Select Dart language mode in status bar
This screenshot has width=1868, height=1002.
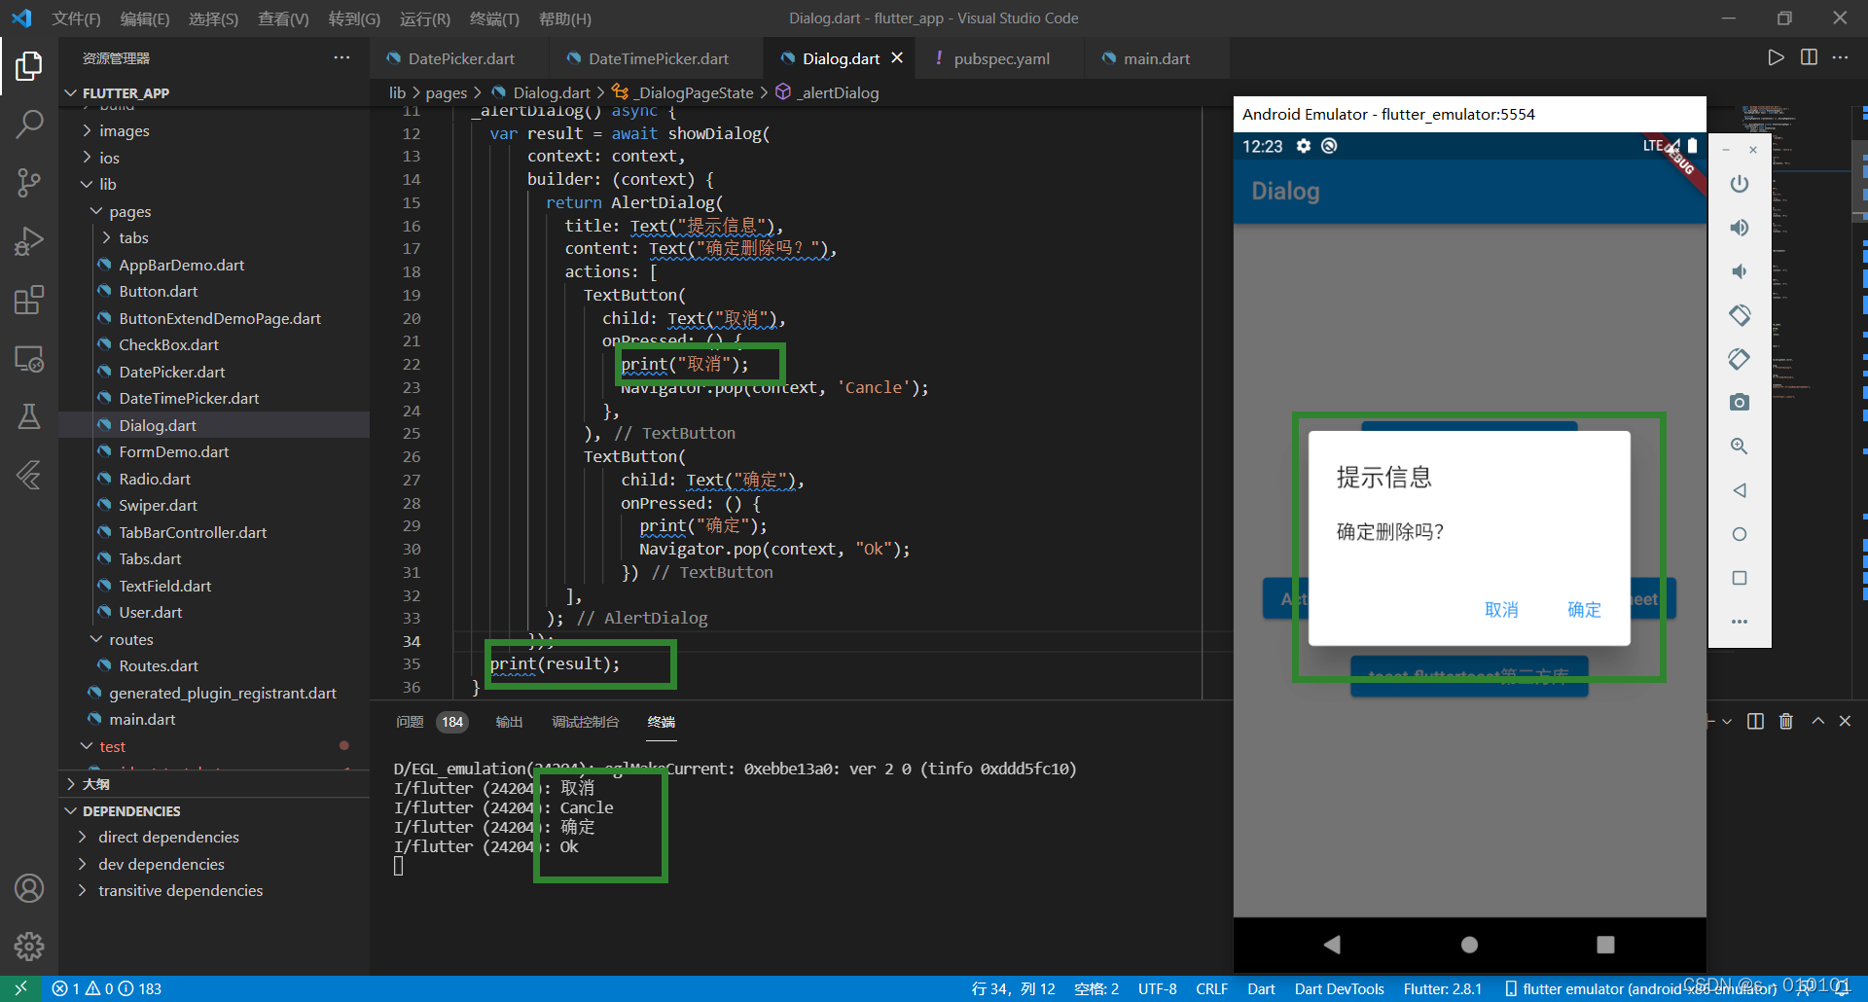coord(1261,988)
